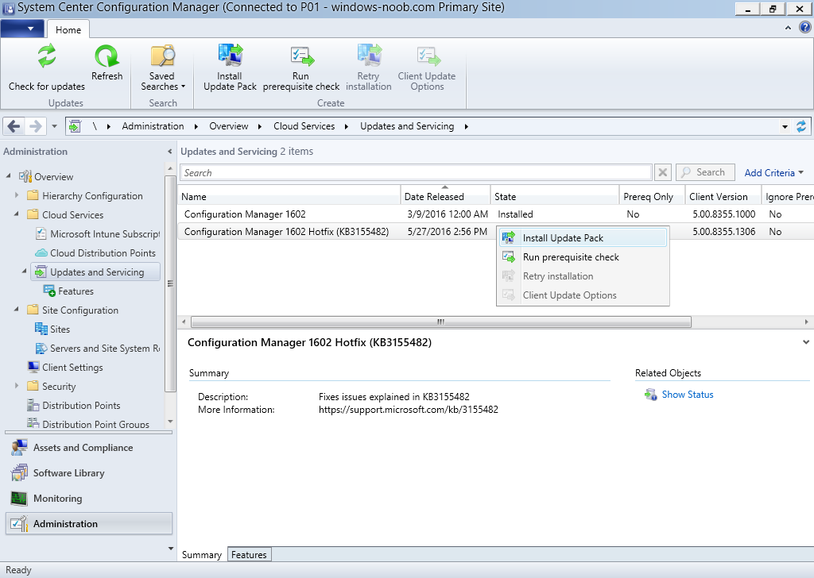This screenshot has height=578, width=814.
Task: Click the Cloud Distribution Points cloud icon
Action: click(41, 253)
